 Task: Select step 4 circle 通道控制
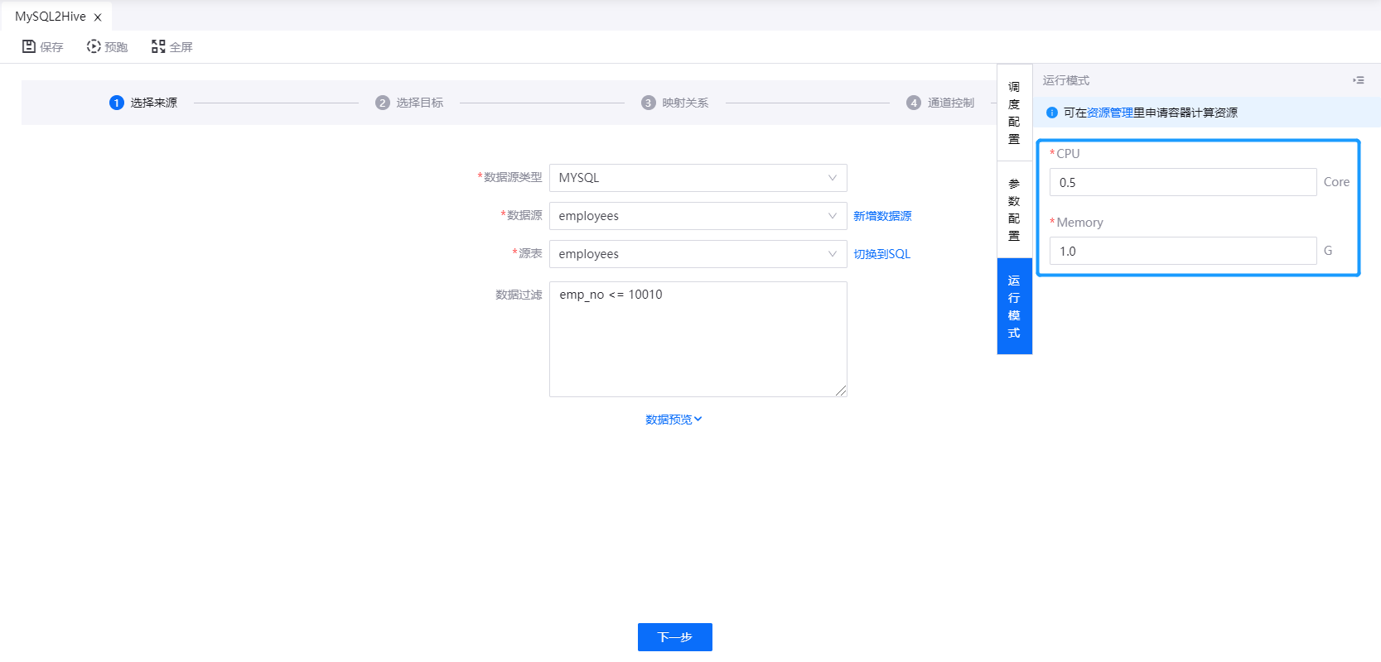point(914,103)
